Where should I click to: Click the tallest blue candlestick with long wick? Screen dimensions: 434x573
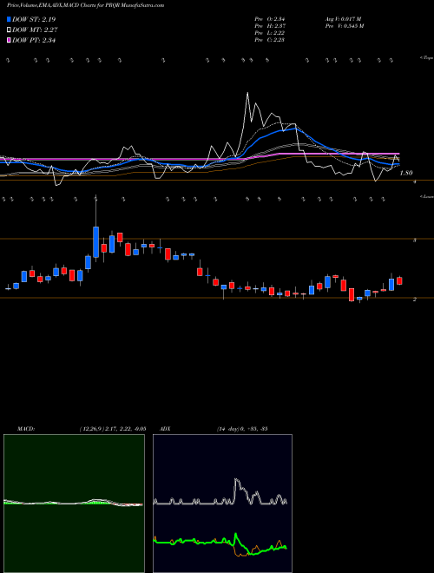coord(96,242)
